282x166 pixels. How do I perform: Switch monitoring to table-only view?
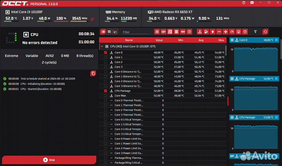(103, 32)
